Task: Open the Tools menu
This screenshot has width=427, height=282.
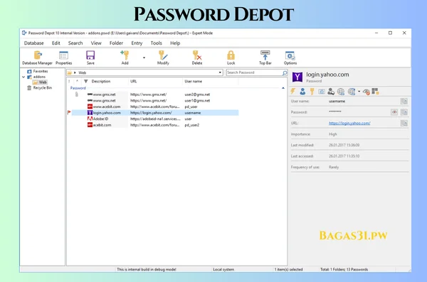Action: click(x=157, y=43)
